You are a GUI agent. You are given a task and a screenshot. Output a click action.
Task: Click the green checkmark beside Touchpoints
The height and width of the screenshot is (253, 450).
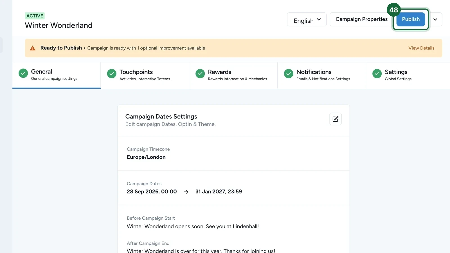tap(112, 74)
